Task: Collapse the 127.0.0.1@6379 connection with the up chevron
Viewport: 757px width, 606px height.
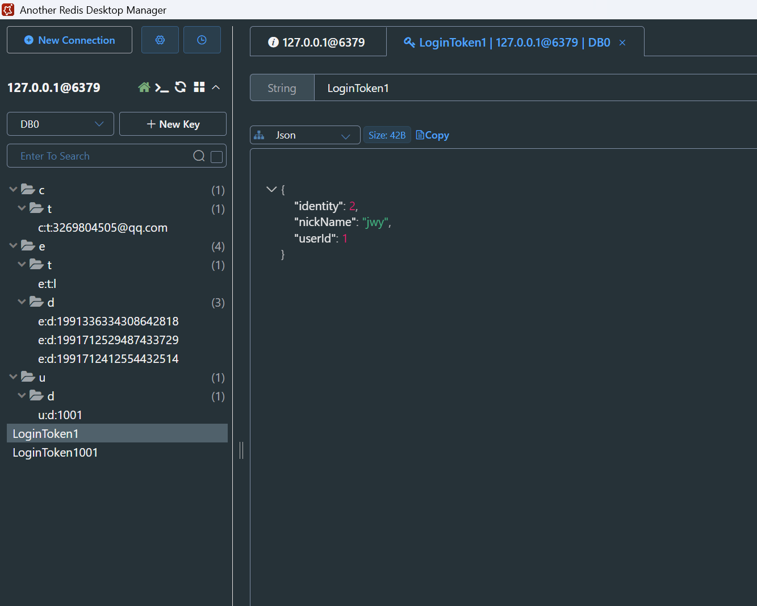Action: pos(216,87)
